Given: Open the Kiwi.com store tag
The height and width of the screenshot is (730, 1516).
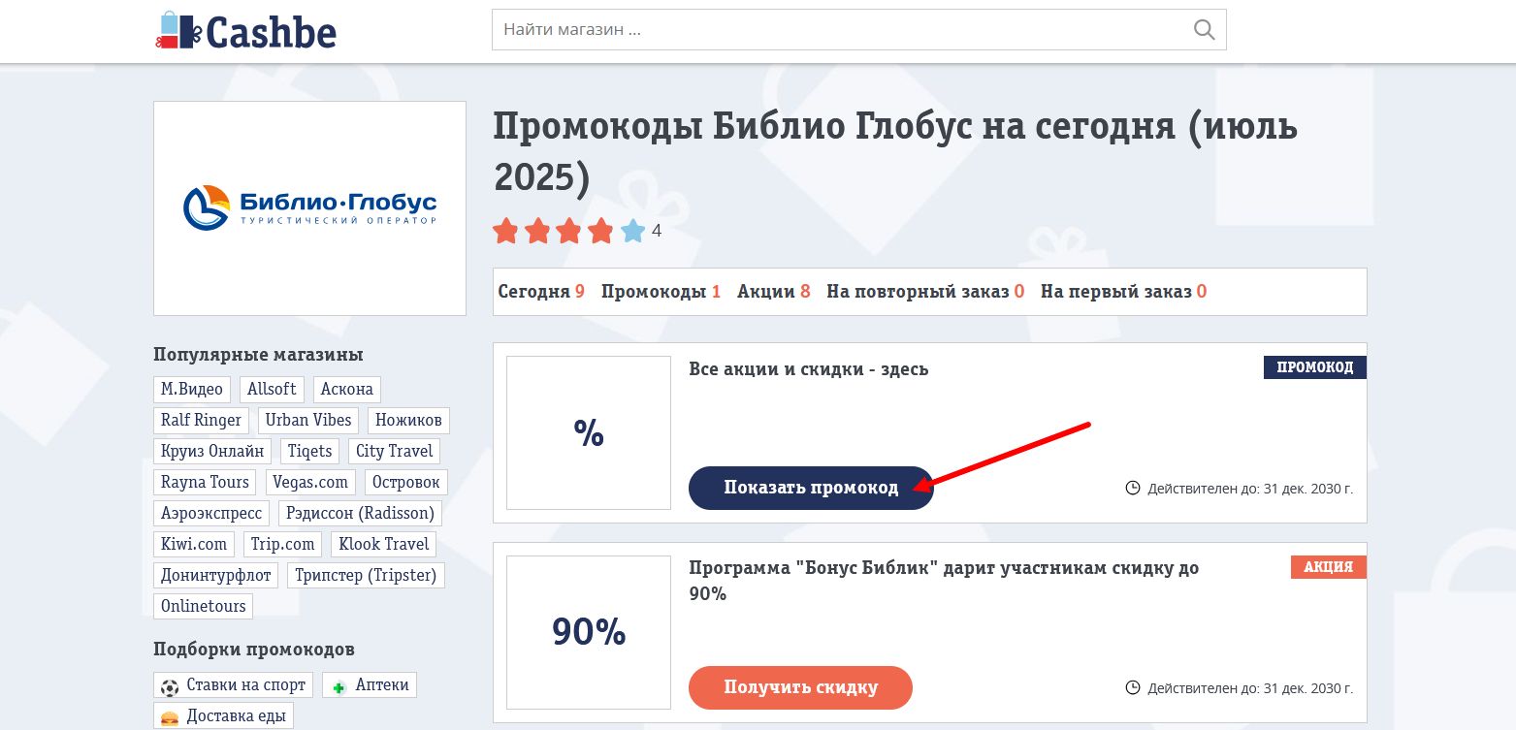Looking at the screenshot, I should [194, 544].
